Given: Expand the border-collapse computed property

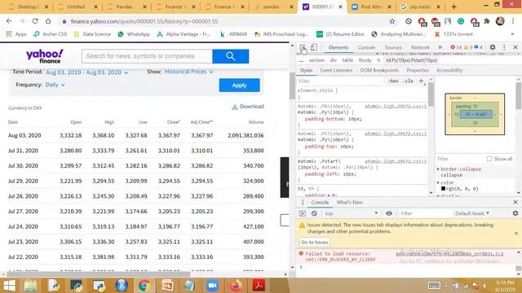Looking at the screenshot, I should pyautogui.click(x=439, y=169).
